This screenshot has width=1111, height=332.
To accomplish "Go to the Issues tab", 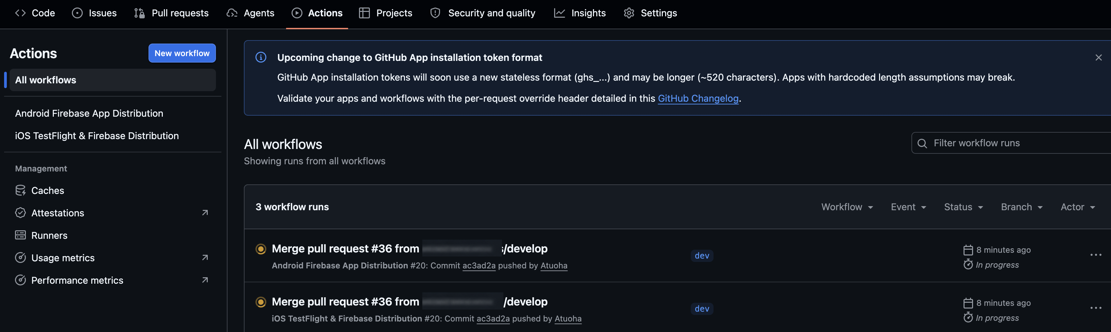I will [94, 13].
